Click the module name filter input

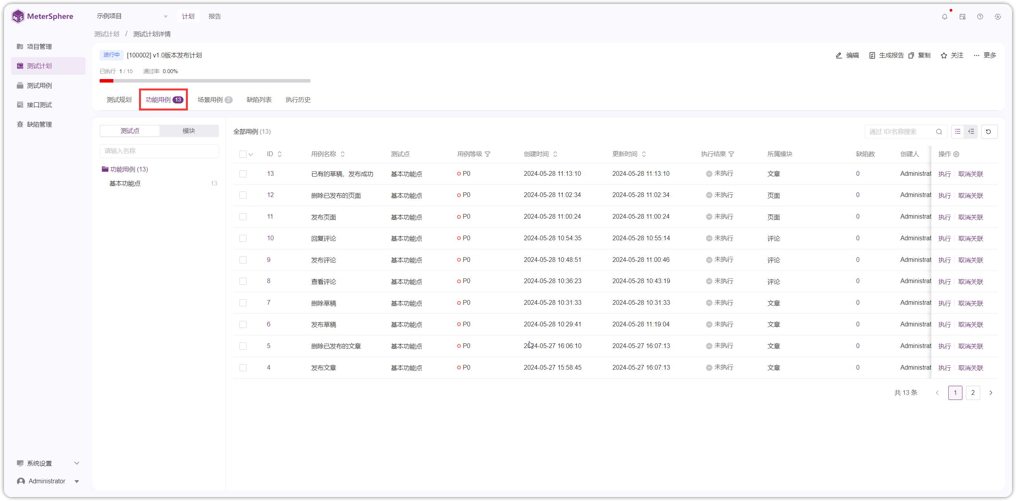[159, 151]
